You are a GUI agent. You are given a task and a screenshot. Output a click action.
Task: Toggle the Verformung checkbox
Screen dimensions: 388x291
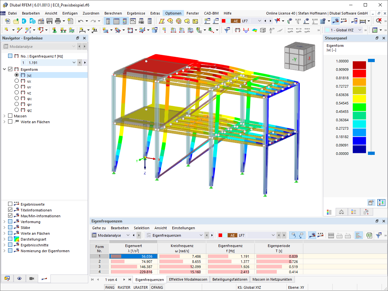10,221
